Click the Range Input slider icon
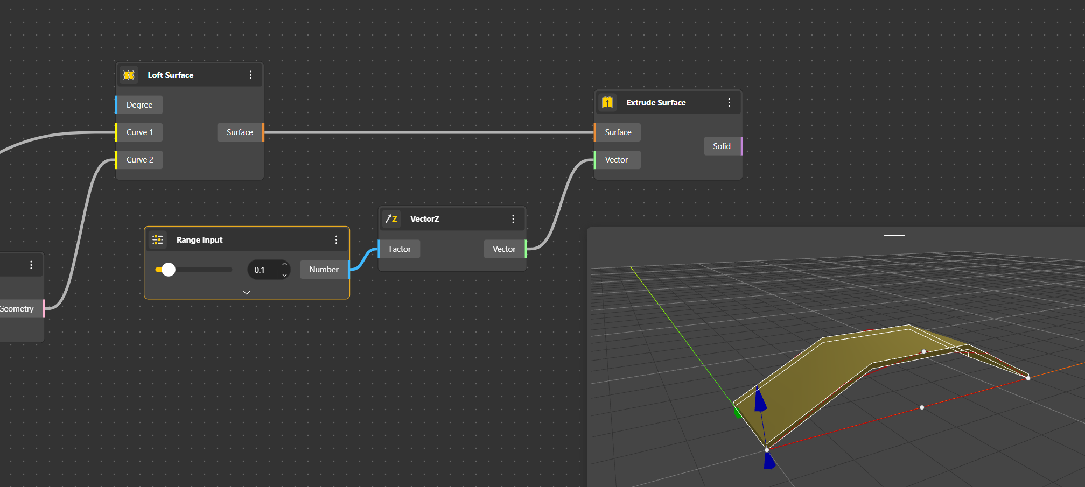Screen dimensions: 1085x487 (x=158, y=239)
